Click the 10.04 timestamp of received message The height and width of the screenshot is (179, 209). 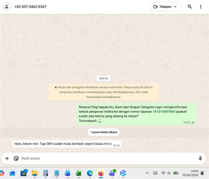click(116, 146)
